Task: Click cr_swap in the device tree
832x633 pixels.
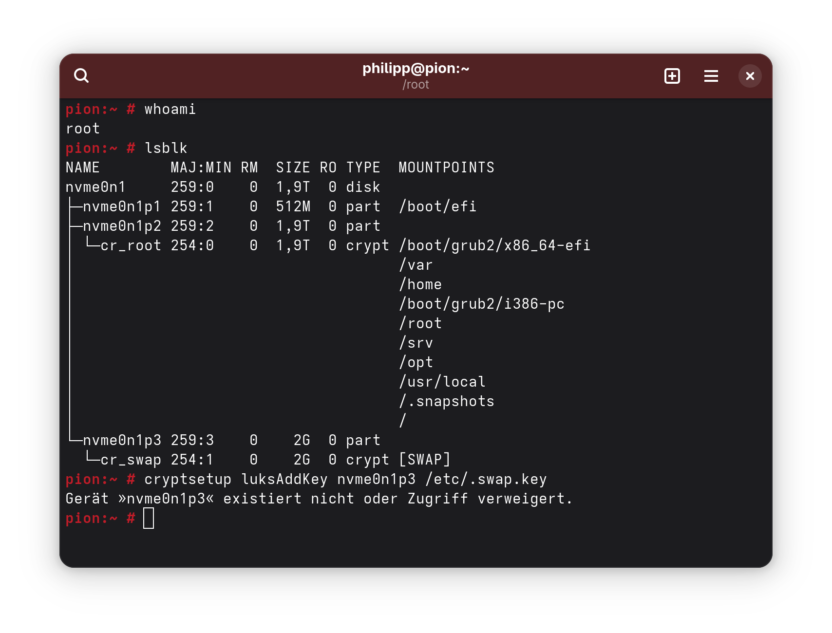Action: click(x=131, y=460)
